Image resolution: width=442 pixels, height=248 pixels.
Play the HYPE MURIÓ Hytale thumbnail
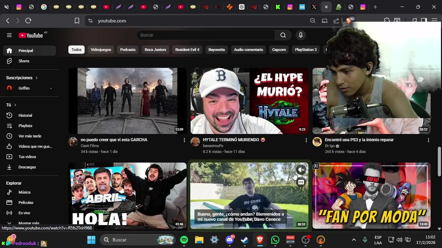249,101
